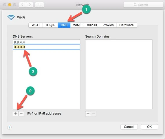Open the help question mark
This screenshot has height=139, width=165.
tap(9, 127)
